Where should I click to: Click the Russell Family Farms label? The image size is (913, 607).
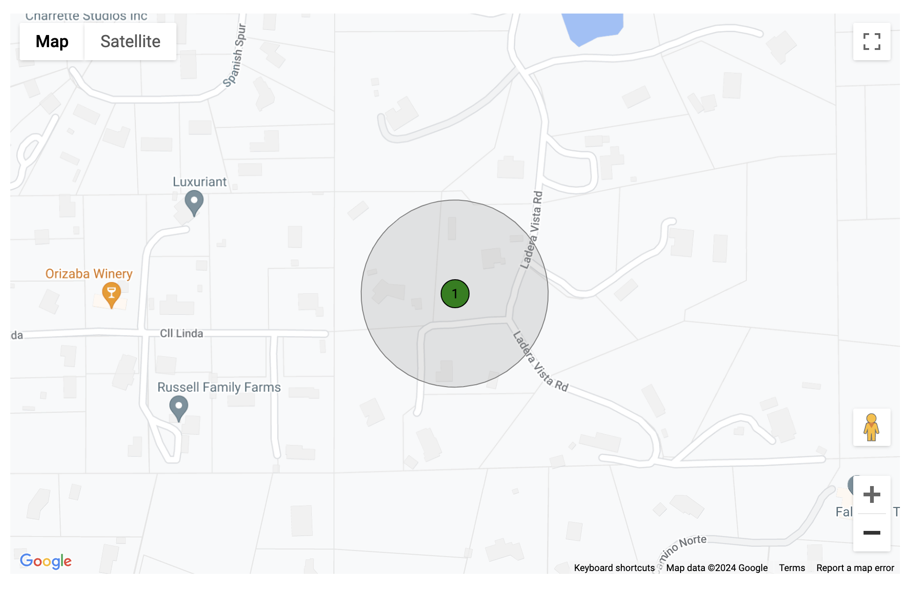click(x=219, y=387)
